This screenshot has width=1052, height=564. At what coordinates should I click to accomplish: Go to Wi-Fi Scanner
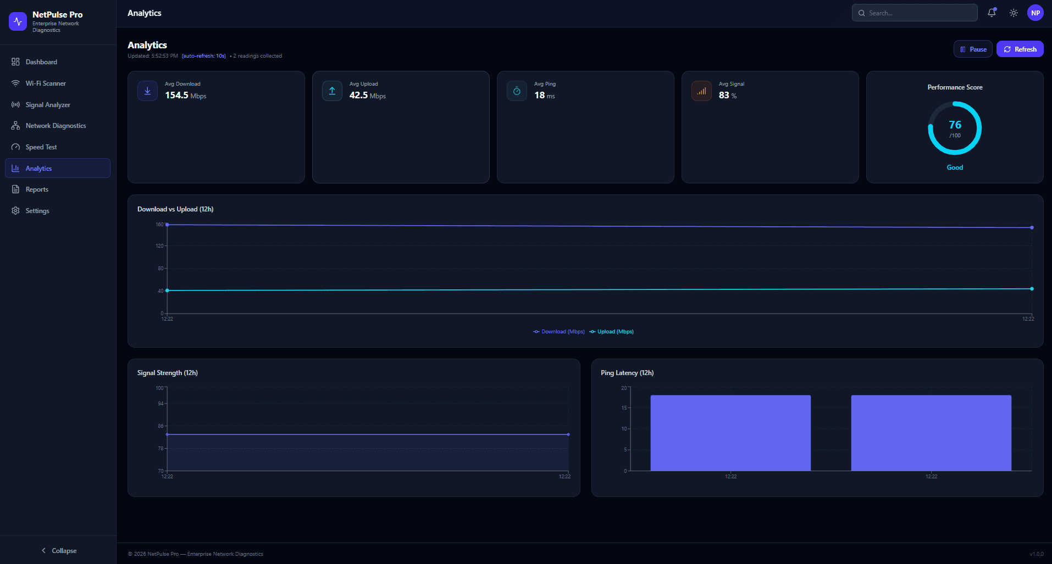tap(58, 83)
